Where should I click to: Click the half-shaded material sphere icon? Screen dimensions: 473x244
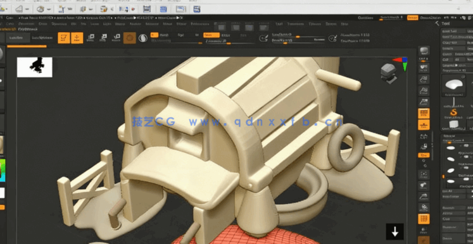(x=142, y=38)
